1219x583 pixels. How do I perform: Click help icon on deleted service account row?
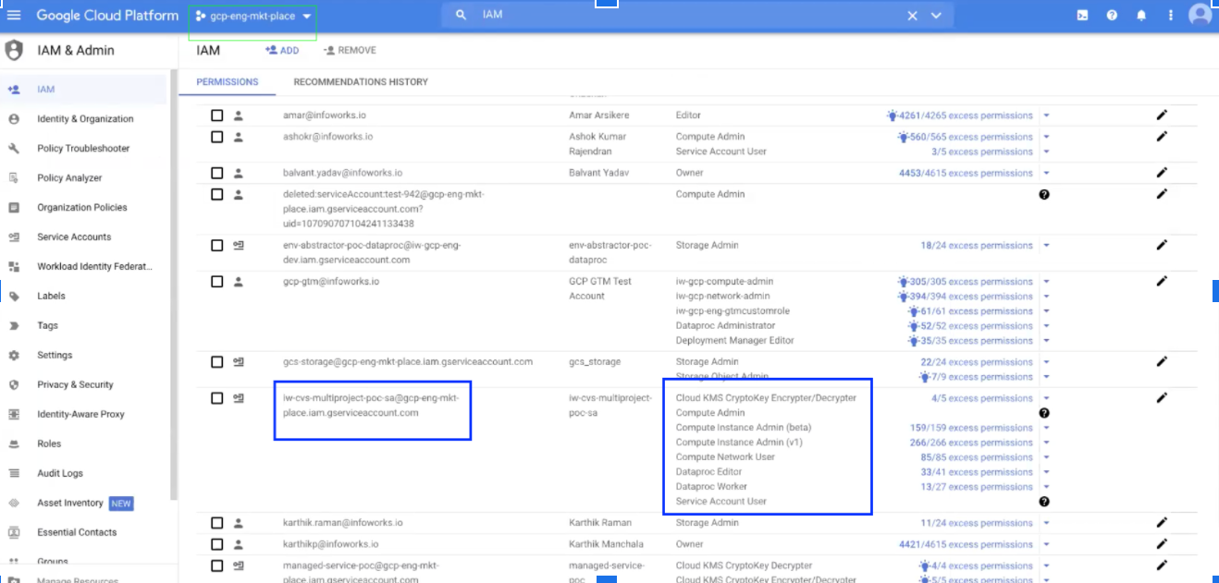tap(1044, 194)
